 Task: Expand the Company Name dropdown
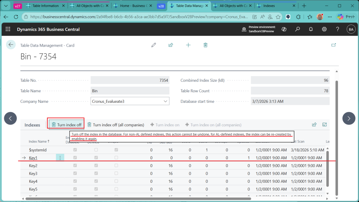tap(165, 101)
